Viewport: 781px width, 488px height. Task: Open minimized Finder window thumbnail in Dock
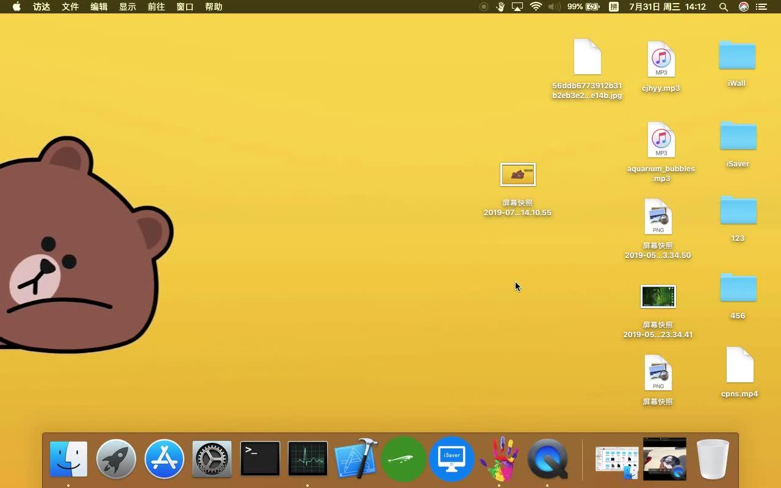coord(617,462)
